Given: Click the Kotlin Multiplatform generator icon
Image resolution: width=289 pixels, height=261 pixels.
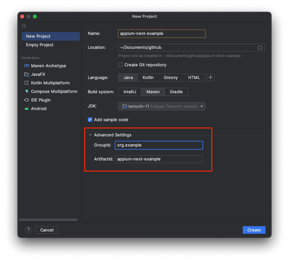Looking at the screenshot, I should point(27,83).
